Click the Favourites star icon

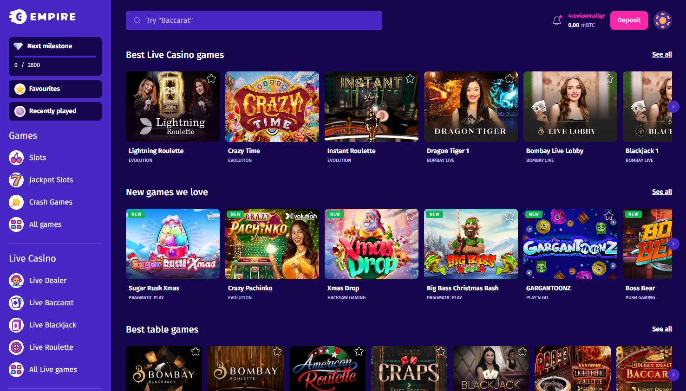pyautogui.click(x=20, y=89)
